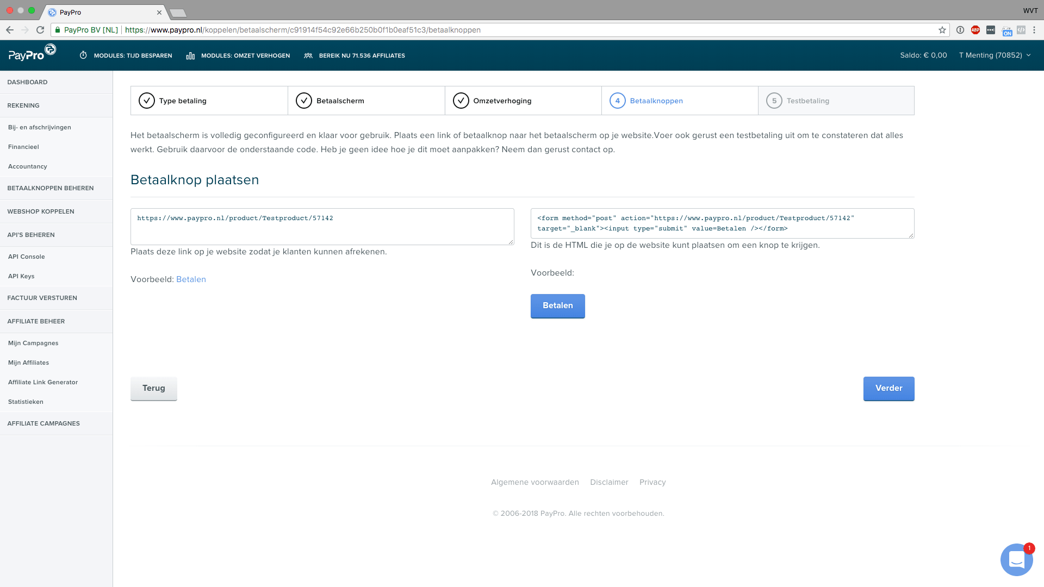Image resolution: width=1044 pixels, height=587 pixels.
Task: Open Modules: Tijd Besparen menu
Action: [x=126, y=55]
